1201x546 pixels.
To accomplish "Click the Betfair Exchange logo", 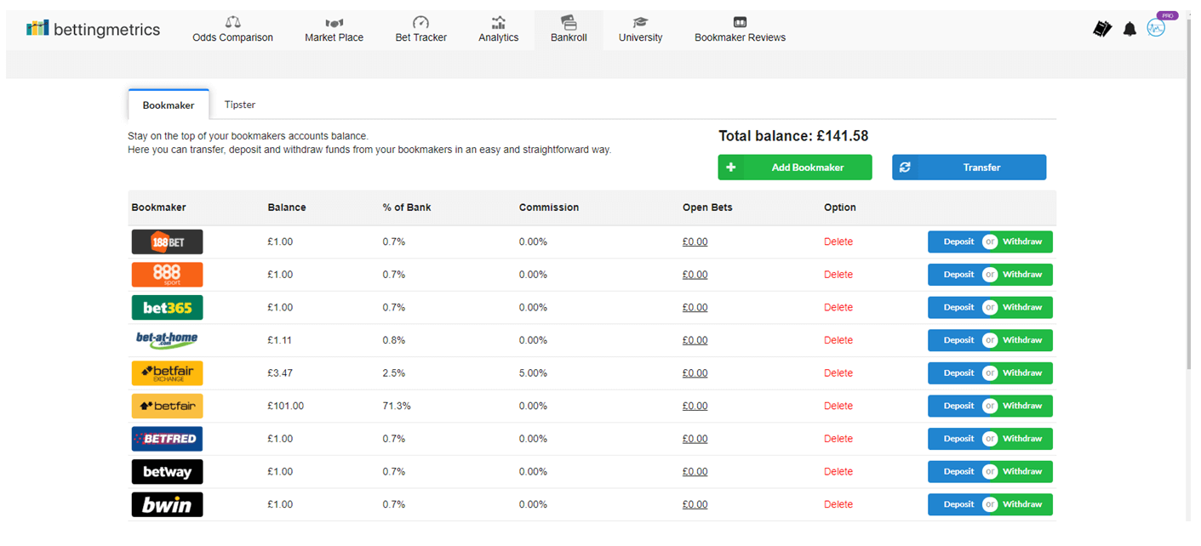I will point(167,373).
